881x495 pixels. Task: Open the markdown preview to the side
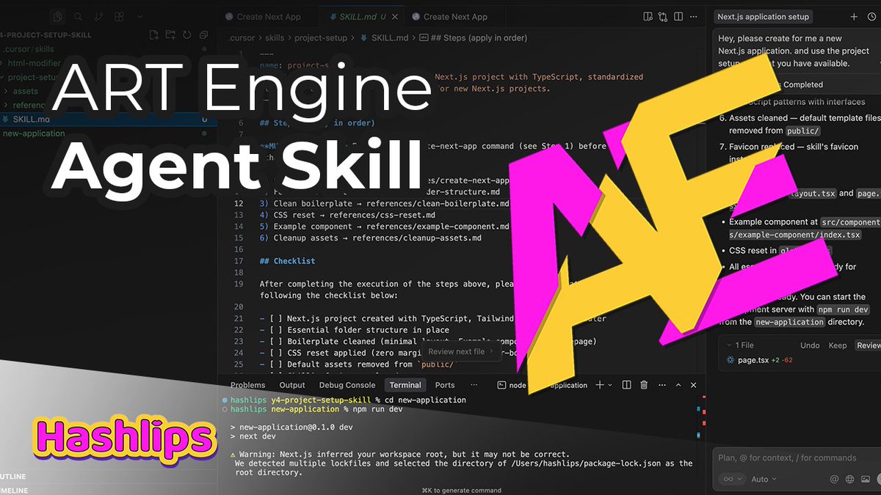648,16
